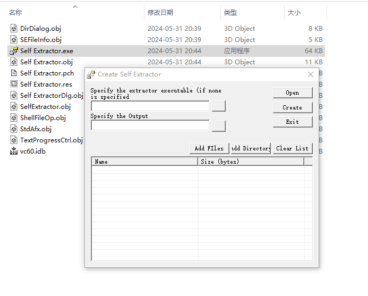
Task: Click the 64 KB size cell
Action: click(x=314, y=51)
